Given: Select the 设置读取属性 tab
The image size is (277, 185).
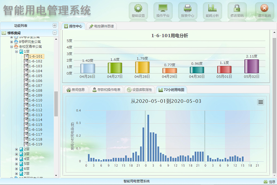Looking at the screenshot, I should pyautogui.click(x=139, y=90).
